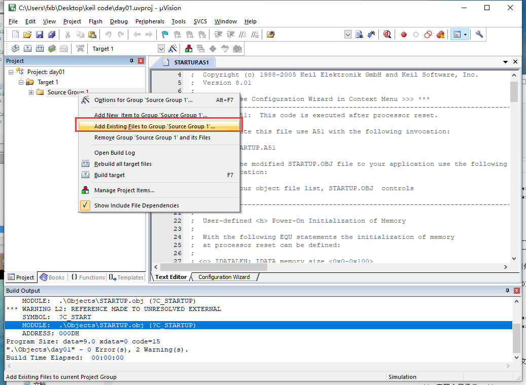Screen dimensions: 526x385
Task: Kill all breakpoints icon
Action: [440, 34]
